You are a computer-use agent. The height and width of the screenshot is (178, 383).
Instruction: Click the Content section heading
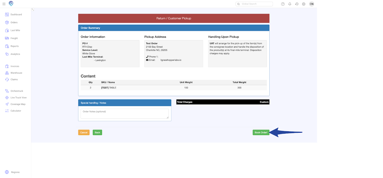coord(88,76)
